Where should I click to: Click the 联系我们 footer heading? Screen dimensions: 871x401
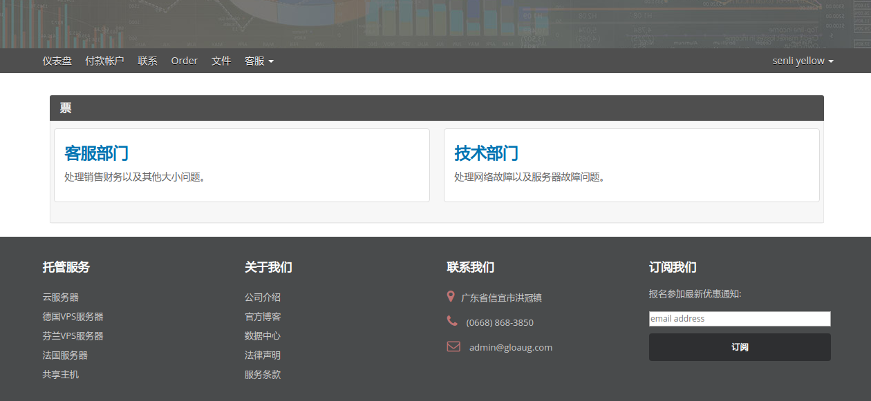point(471,267)
